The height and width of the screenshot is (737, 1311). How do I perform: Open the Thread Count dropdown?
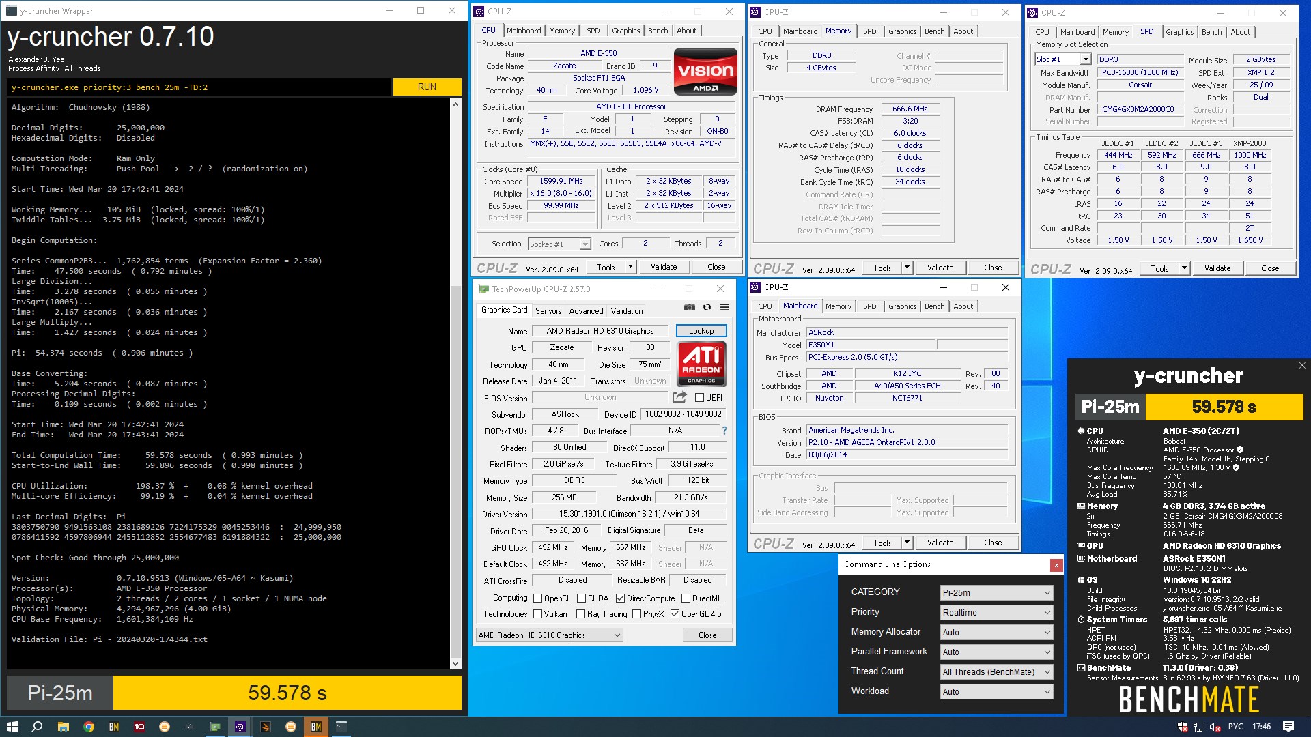click(996, 672)
